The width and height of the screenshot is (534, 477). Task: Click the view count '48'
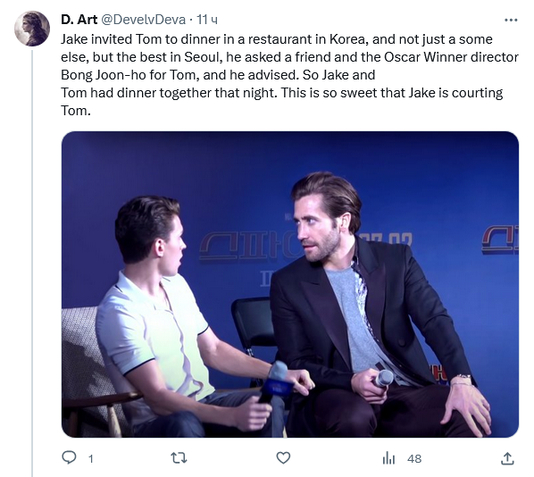(x=414, y=459)
